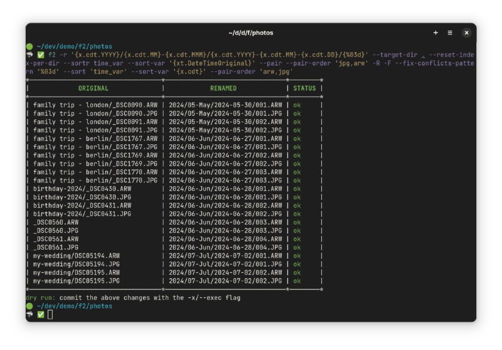Click the checkmark icon beside the empty prompt cursor
The width and height of the screenshot is (502, 350).
tap(41, 314)
